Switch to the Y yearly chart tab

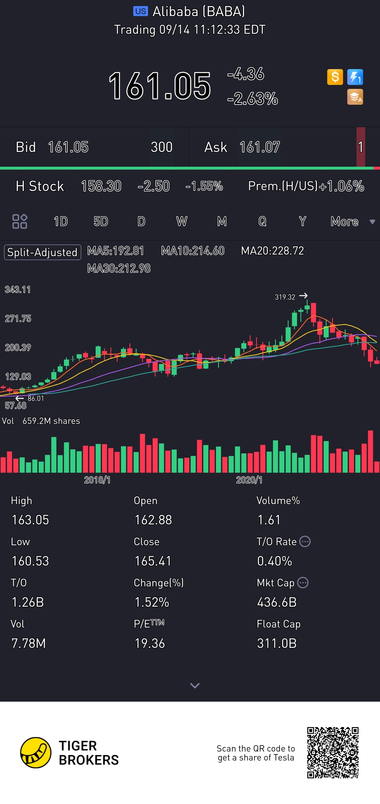click(302, 221)
